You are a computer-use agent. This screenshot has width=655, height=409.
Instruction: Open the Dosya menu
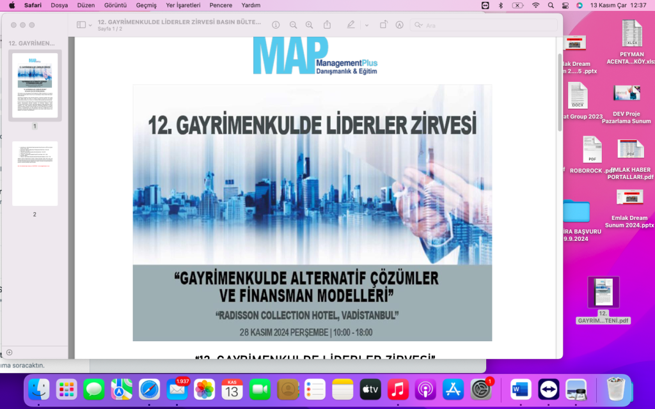coord(59,5)
